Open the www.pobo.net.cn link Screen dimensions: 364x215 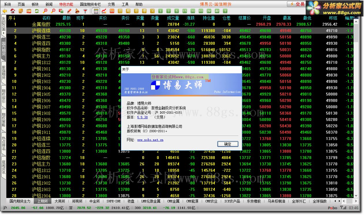[x=150, y=140]
